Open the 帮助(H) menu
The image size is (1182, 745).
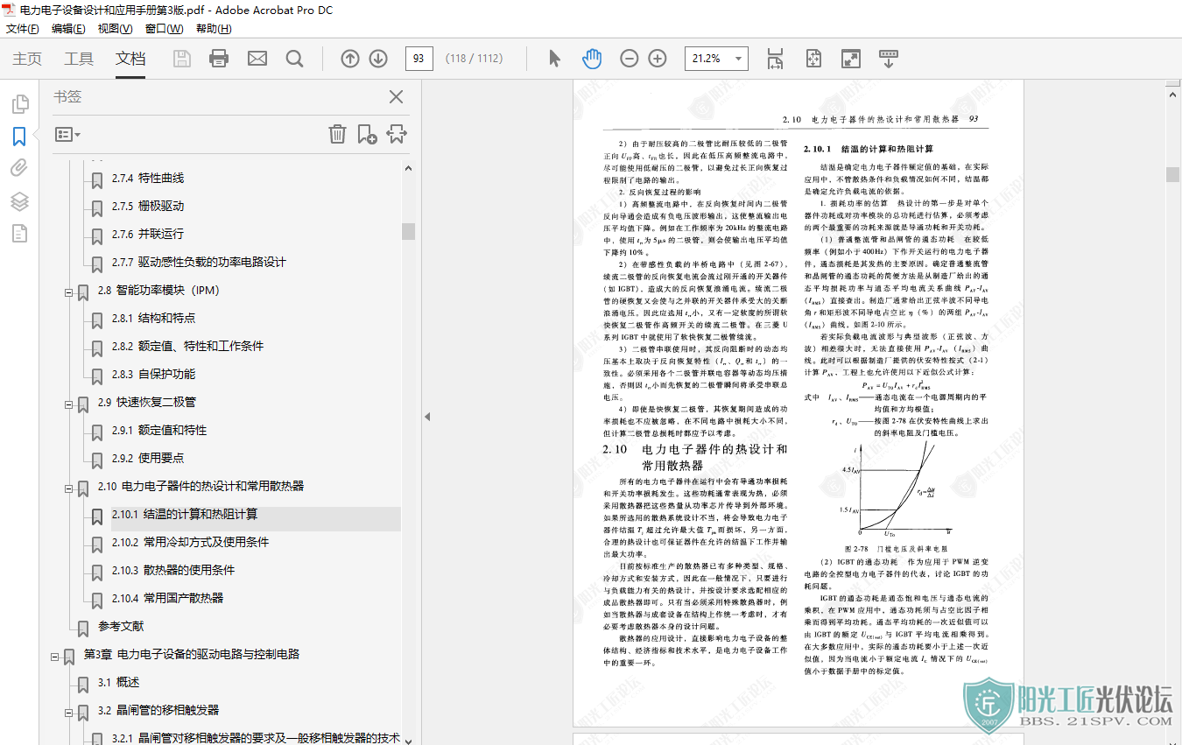(214, 29)
